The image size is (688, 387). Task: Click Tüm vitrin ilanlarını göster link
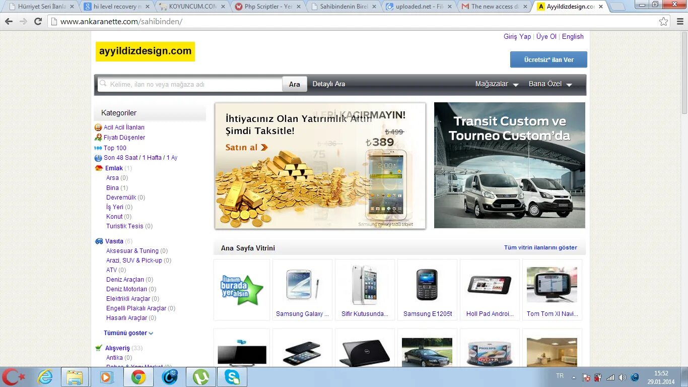(x=540, y=247)
